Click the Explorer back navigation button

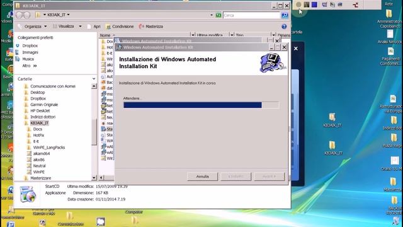(x=20, y=15)
